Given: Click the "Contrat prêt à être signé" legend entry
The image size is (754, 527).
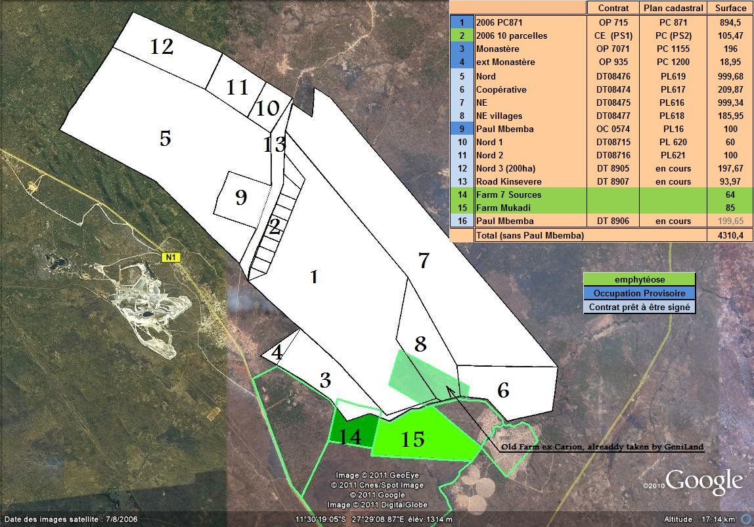Looking at the screenshot, I should coord(638,307).
